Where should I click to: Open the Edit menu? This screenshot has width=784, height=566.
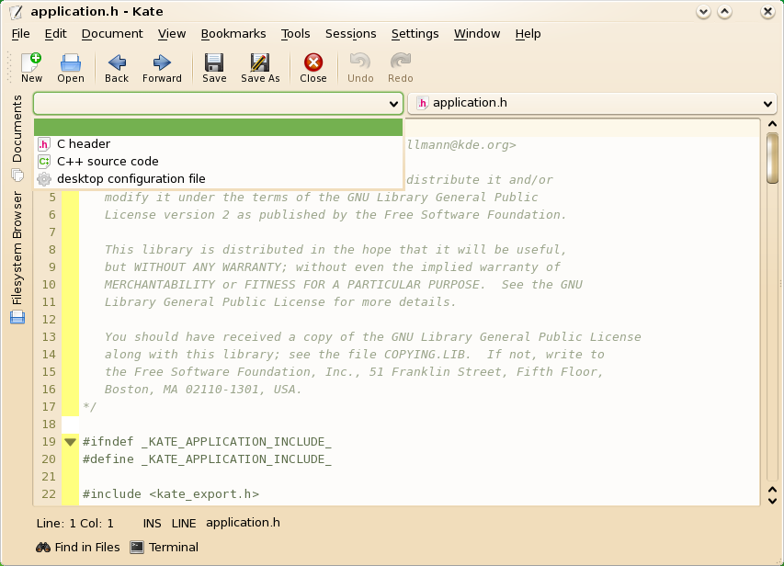[55, 34]
